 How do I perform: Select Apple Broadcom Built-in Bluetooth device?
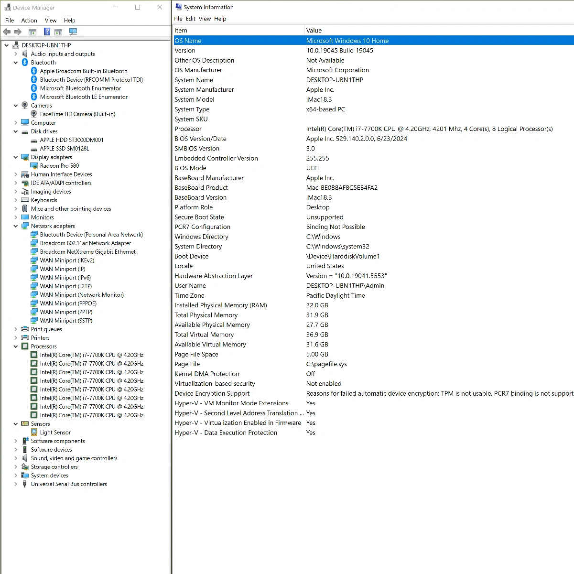(x=84, y=71)
